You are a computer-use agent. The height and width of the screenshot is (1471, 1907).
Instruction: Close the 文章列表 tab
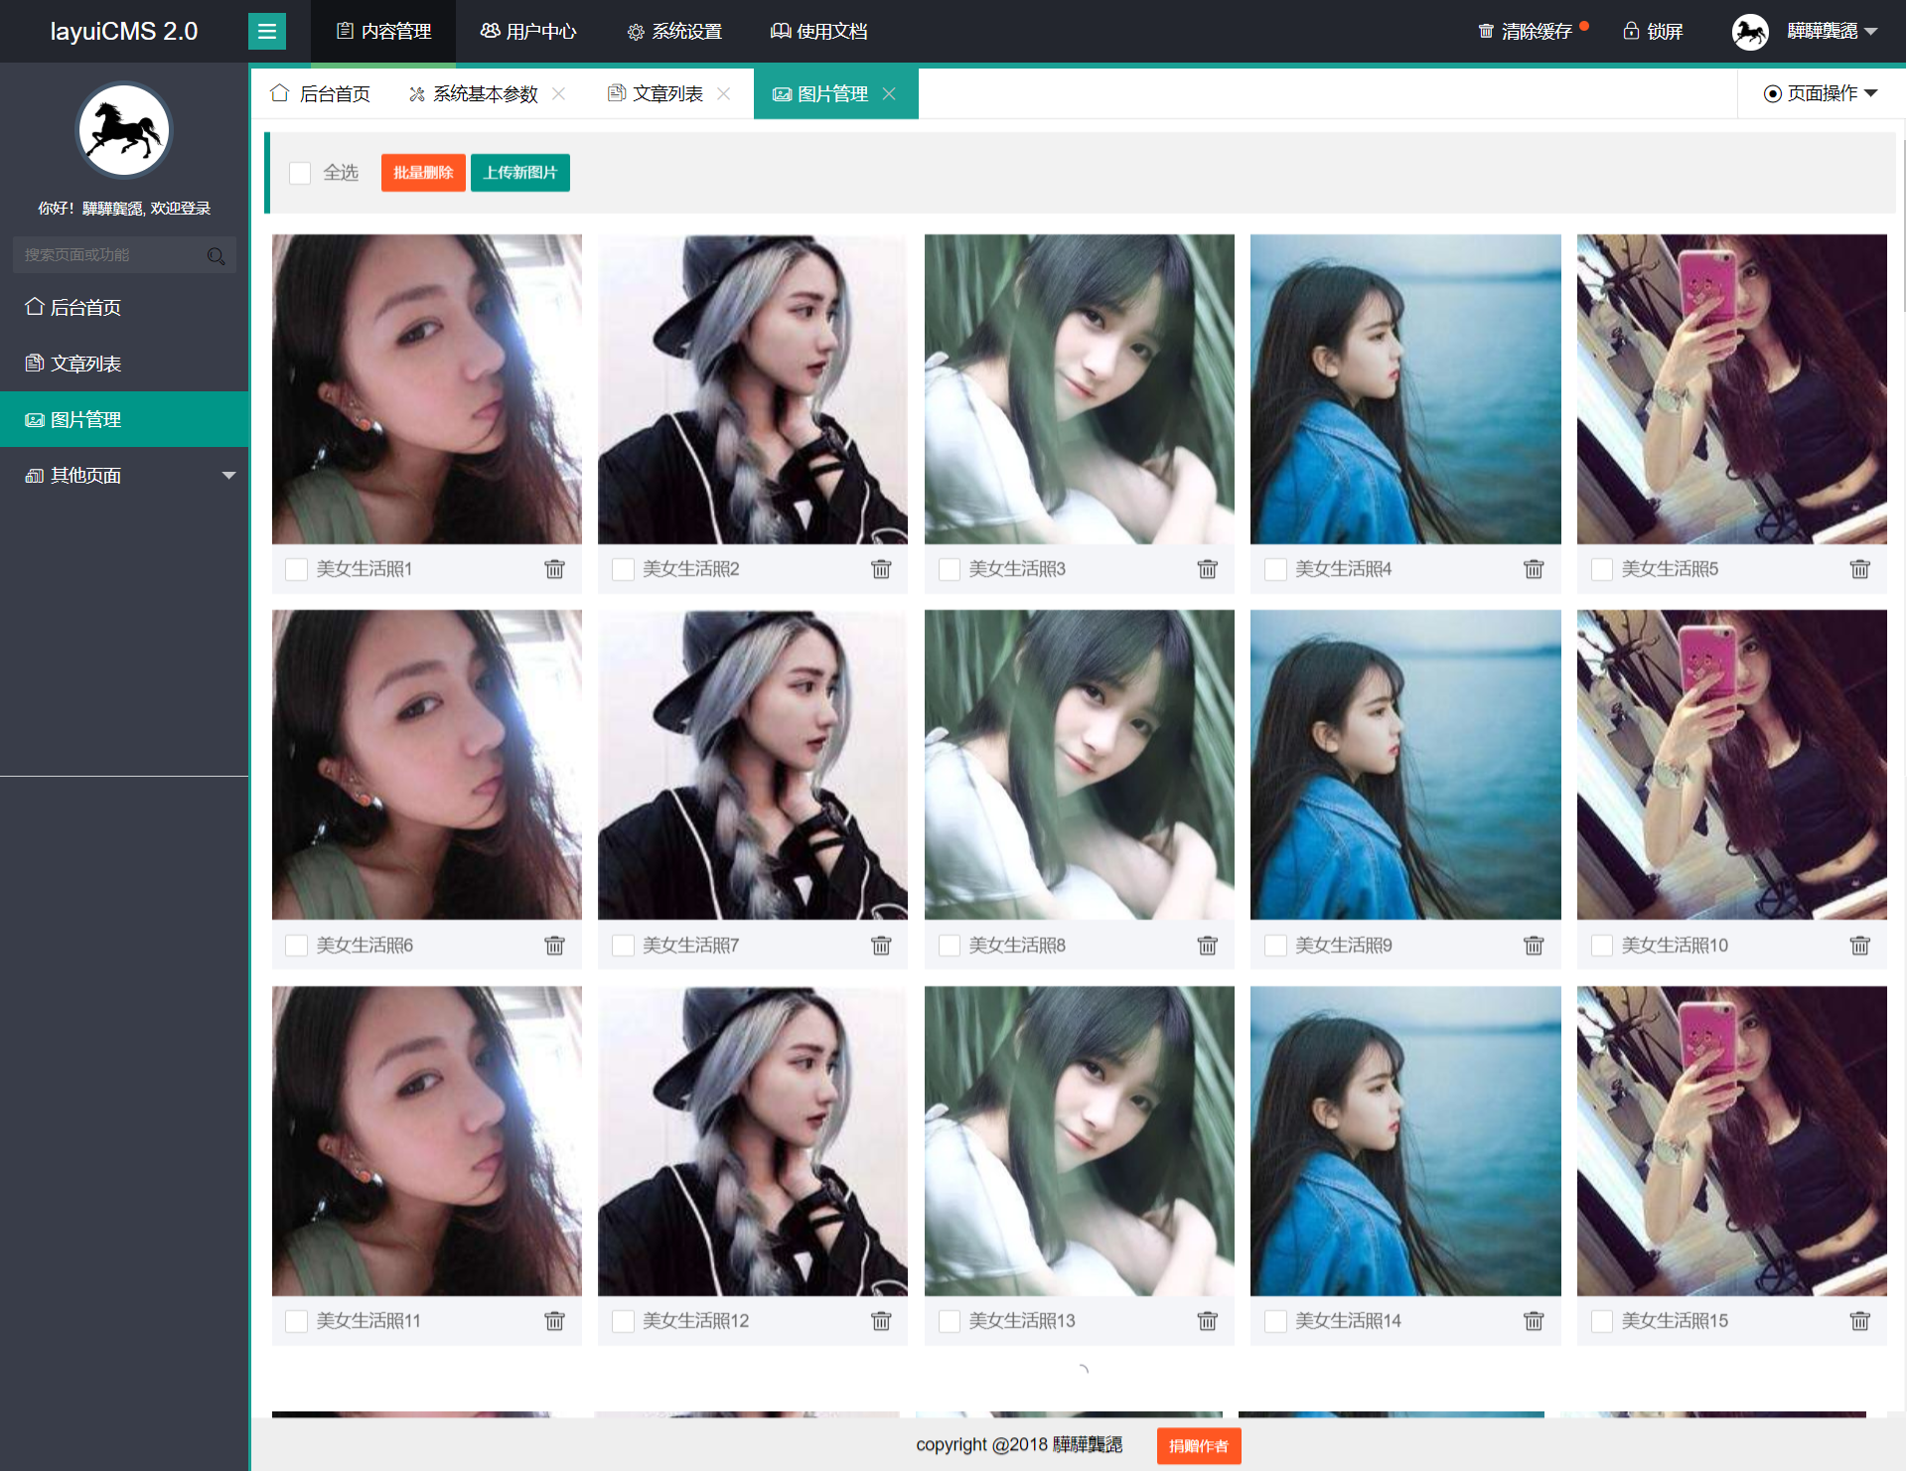click(x=724, y=93)
